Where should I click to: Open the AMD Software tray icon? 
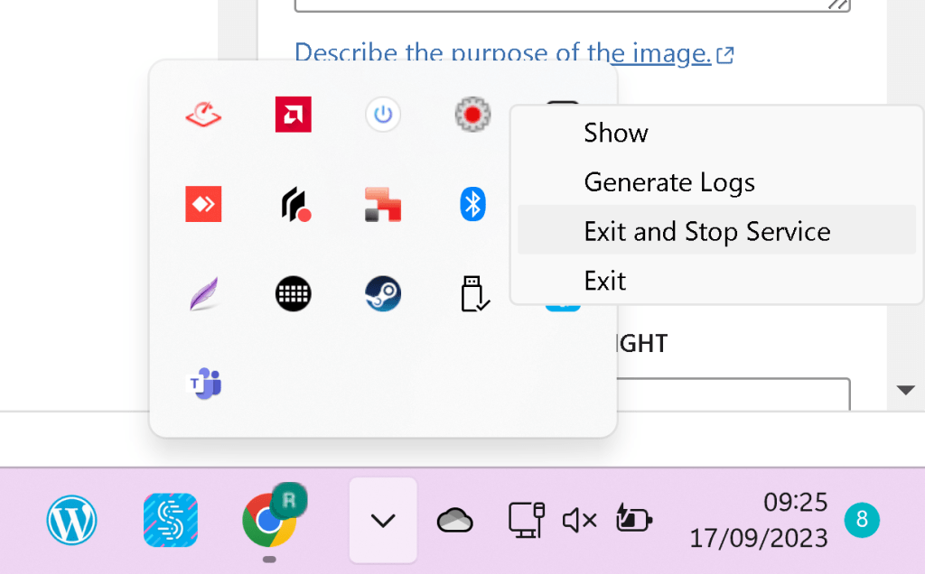(294, 115)
